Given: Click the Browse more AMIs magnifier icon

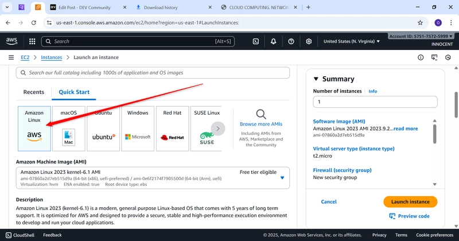Looking at the screenshot, I should pyautogui.click(x=261, y=114).
